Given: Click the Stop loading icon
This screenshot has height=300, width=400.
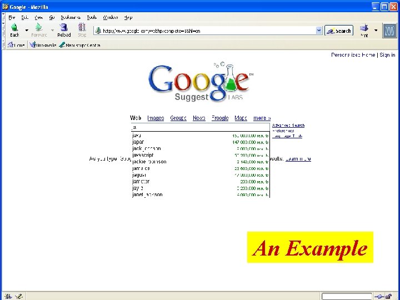Looking at the screenshot, I should (x=82, y=28).
